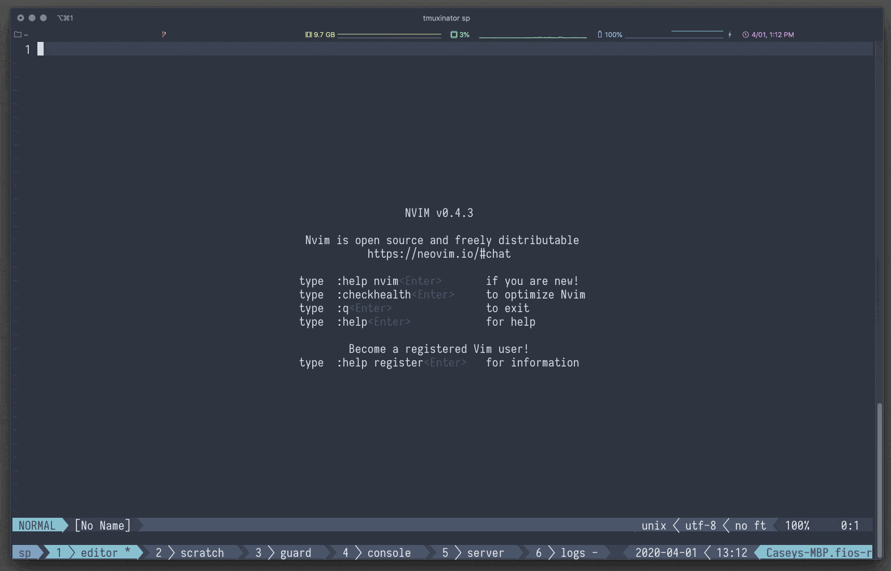The height and width of the screenshot is (571, 891).
Task: Click the ':q' exit command text
Action: coord(343,308)
